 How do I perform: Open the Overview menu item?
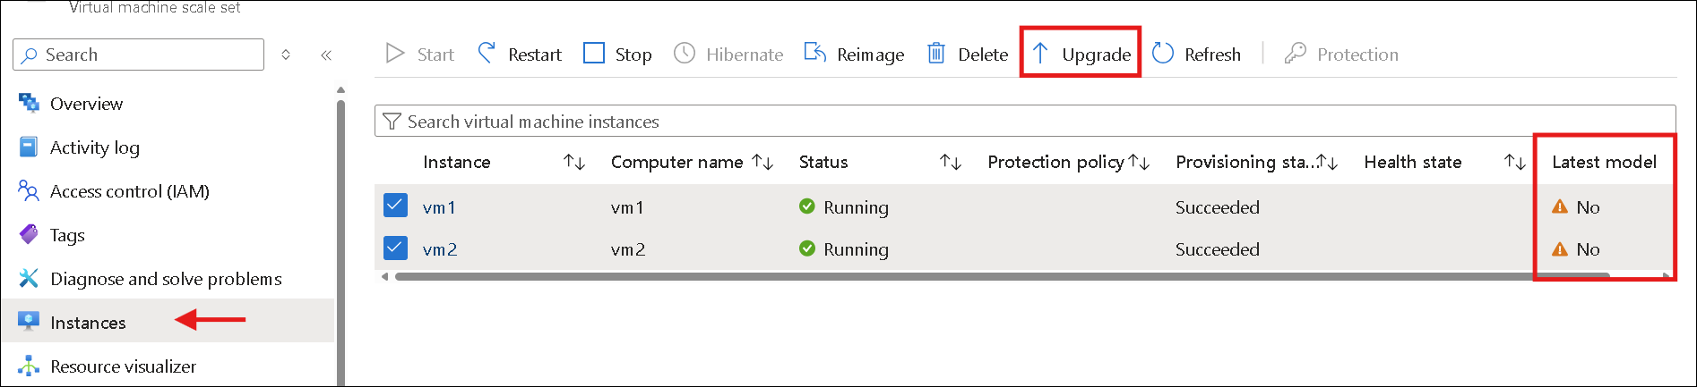click(x=86, y=104)
